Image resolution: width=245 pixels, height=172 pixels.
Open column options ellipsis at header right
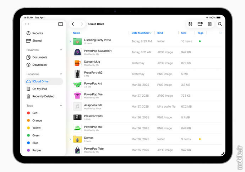[220, 33]
